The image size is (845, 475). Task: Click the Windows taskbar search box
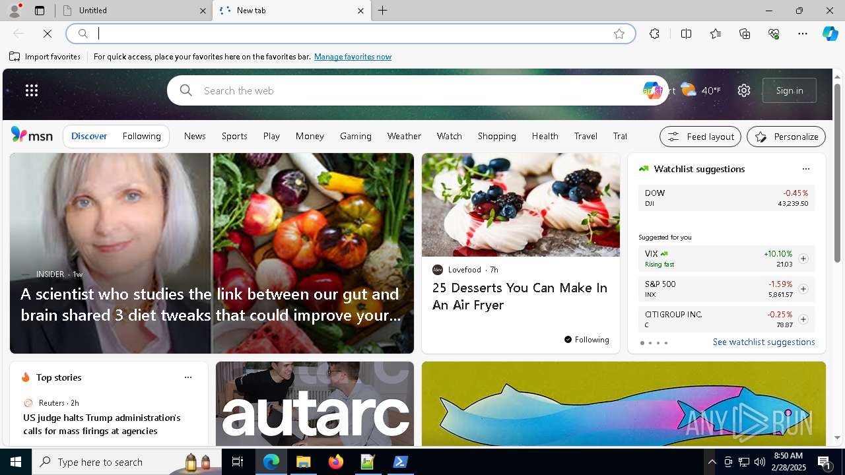(x=127, y=462)
